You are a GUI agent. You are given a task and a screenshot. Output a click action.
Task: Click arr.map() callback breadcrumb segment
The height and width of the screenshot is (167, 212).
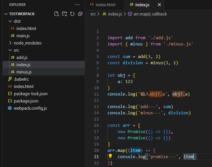pyautogui.click(x=150, y=14)
